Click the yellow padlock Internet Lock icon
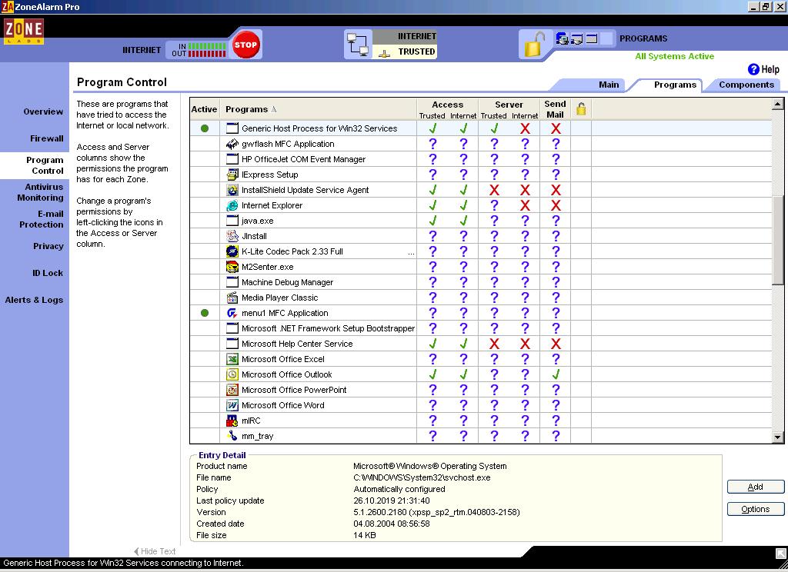The image size is (788, 572). tap(533, 45)
